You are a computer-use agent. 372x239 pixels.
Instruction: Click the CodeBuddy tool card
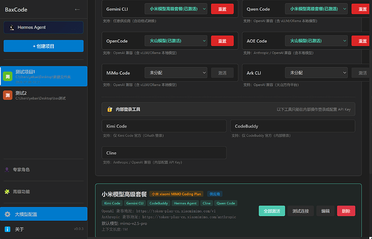point(293,126)
